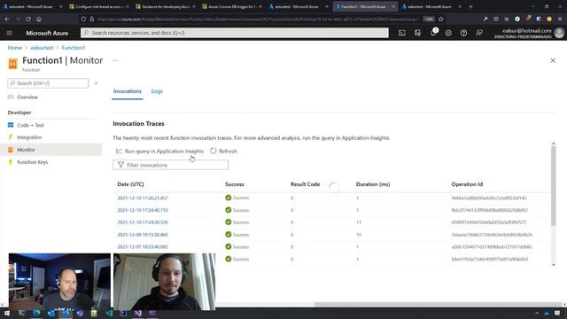
Task: Open invocation 2021-12-10 17:24:40.710
Action: click(143, 210)
